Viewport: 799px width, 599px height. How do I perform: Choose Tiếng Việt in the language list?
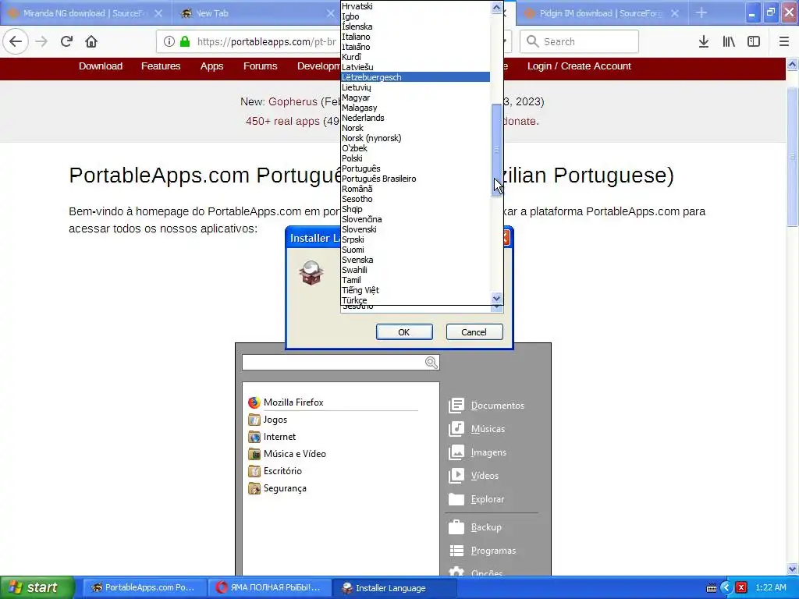(x=415, y=290)
